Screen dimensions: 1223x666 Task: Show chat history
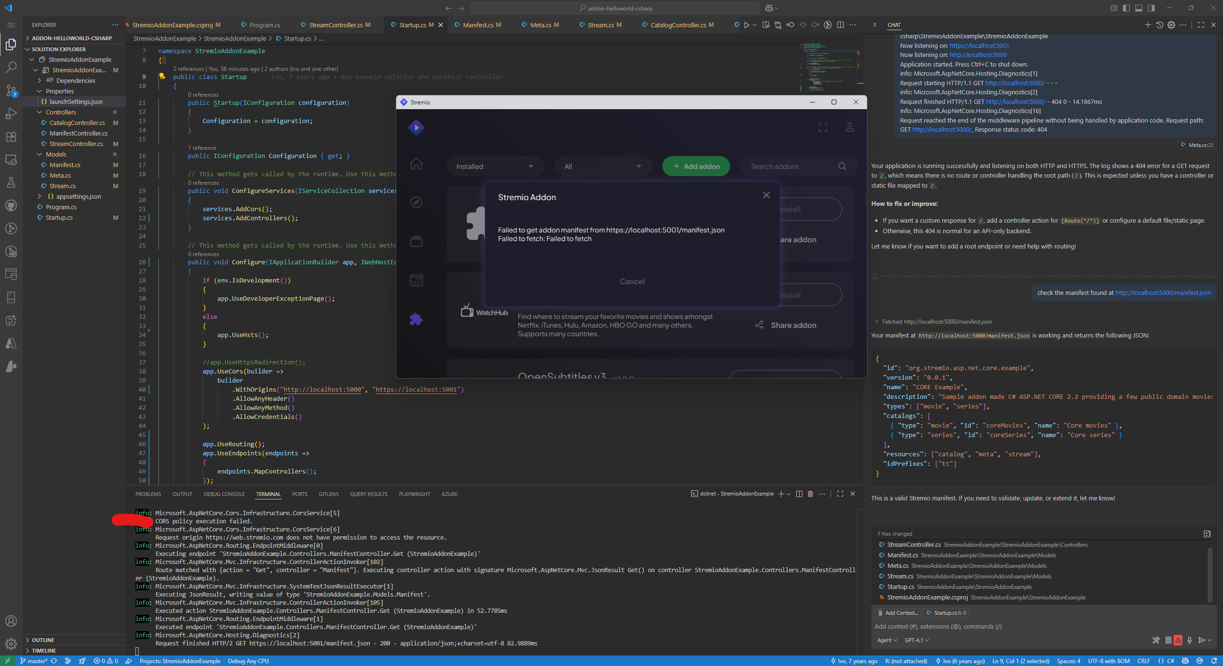[x=1160, y=25]
